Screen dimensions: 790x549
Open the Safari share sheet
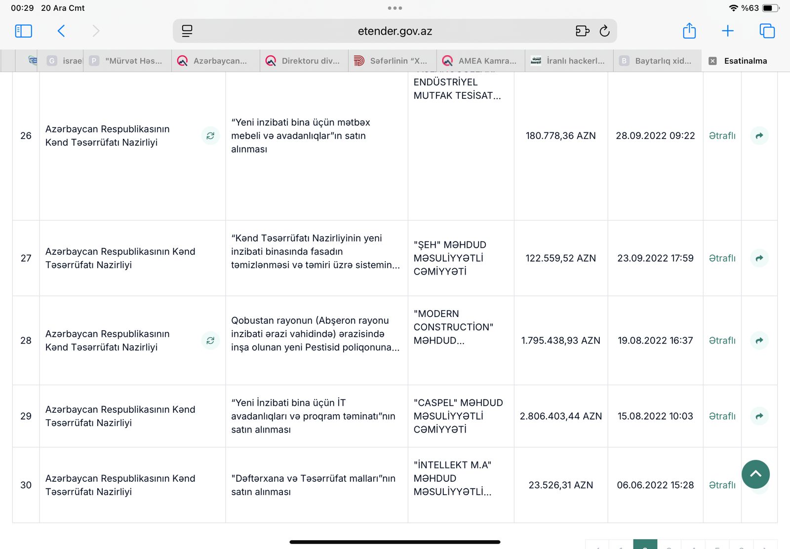(x=689, y=31)
